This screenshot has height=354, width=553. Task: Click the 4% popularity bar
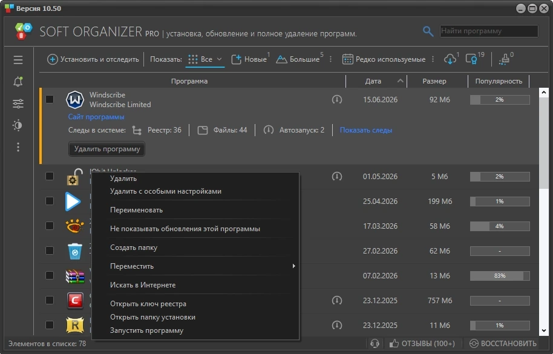click(x=500, y=226)
